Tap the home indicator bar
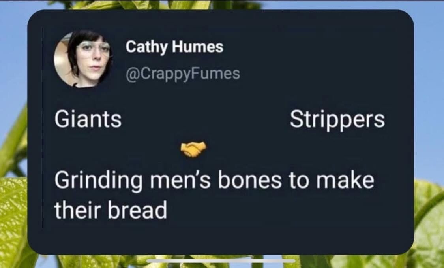 (x=221, y=261)
